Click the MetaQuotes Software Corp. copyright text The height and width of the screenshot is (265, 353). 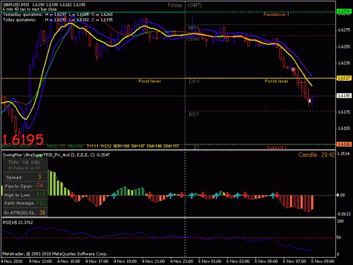tap(55, 254)
